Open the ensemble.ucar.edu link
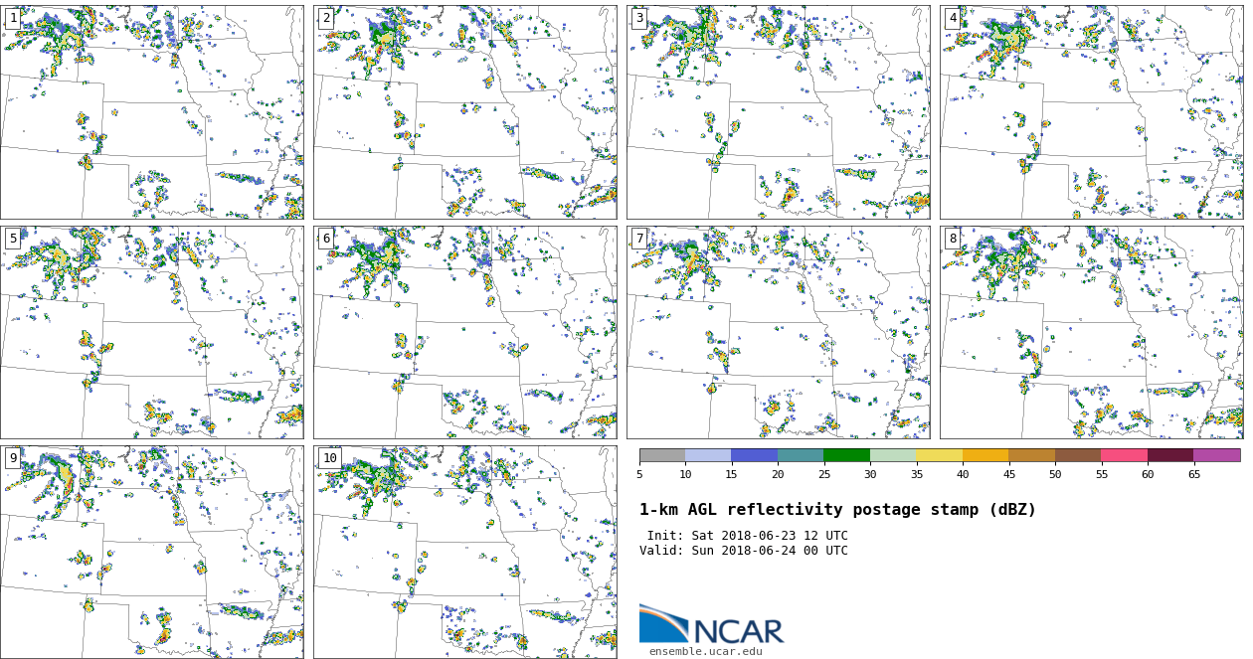The width and height of the screenshot is (1253, 659). tap(705, 652)
